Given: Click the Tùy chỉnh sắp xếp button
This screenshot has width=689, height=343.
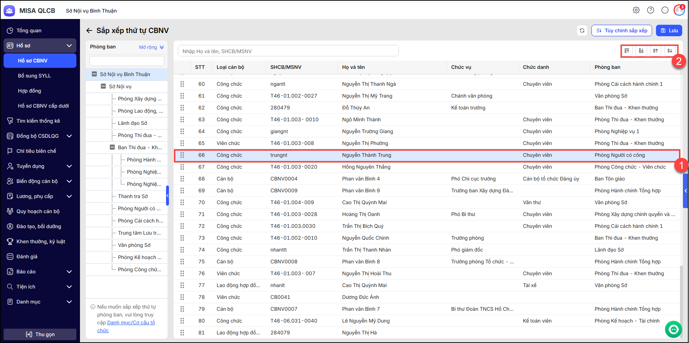Looking at the screenshot, I should pyautogui.click(x=622, y=30).
